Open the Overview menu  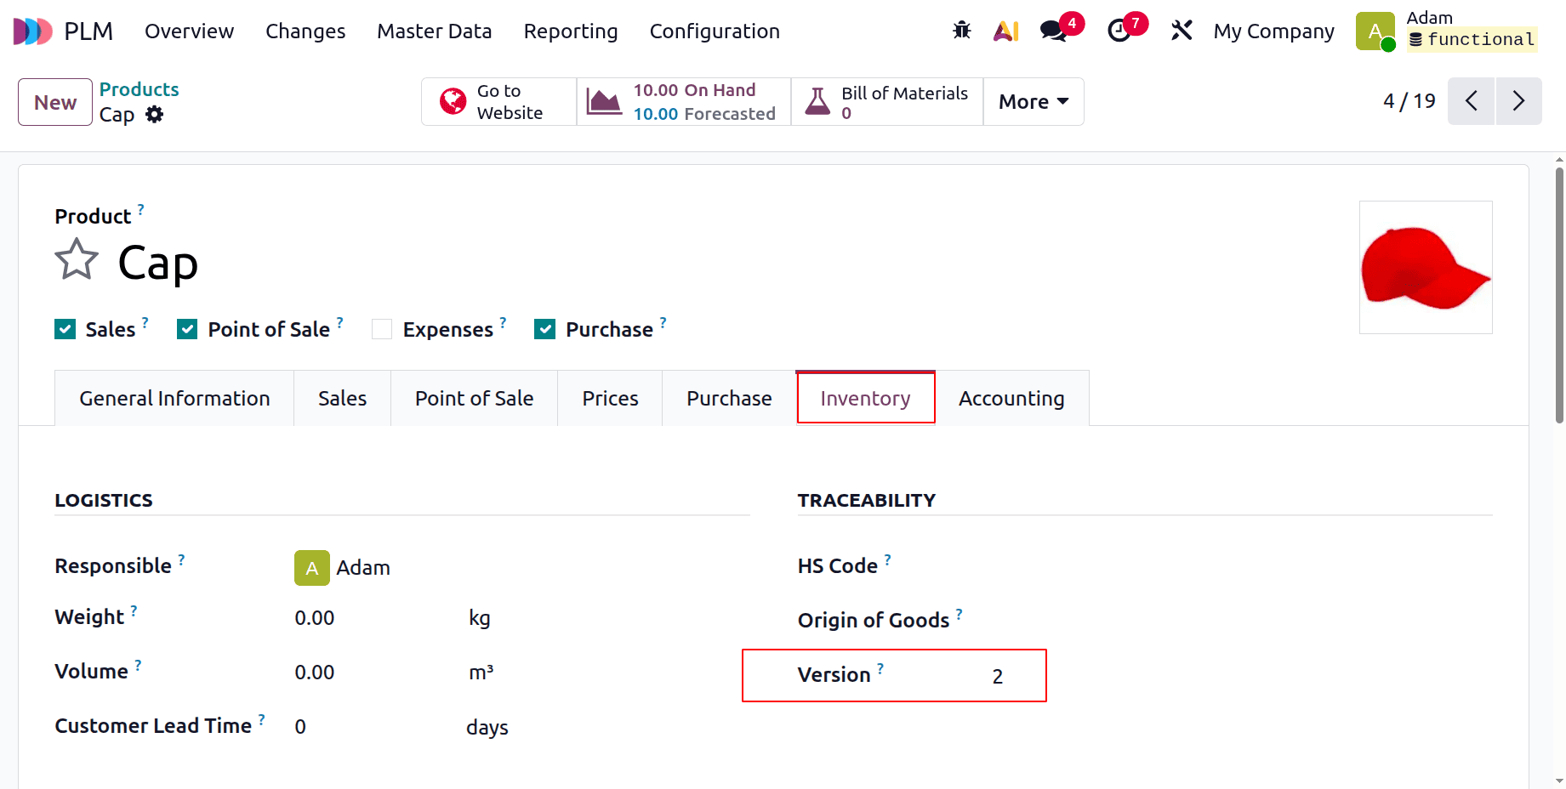189,31
